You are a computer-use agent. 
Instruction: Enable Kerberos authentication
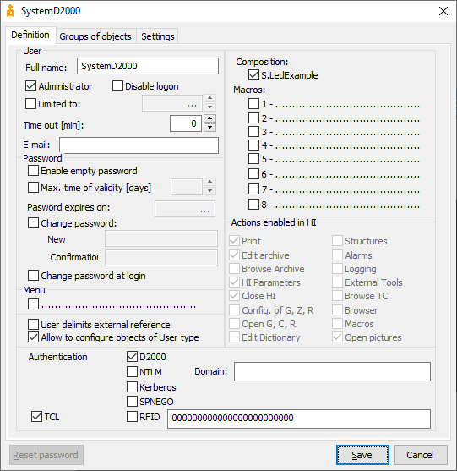coord(132,387)
